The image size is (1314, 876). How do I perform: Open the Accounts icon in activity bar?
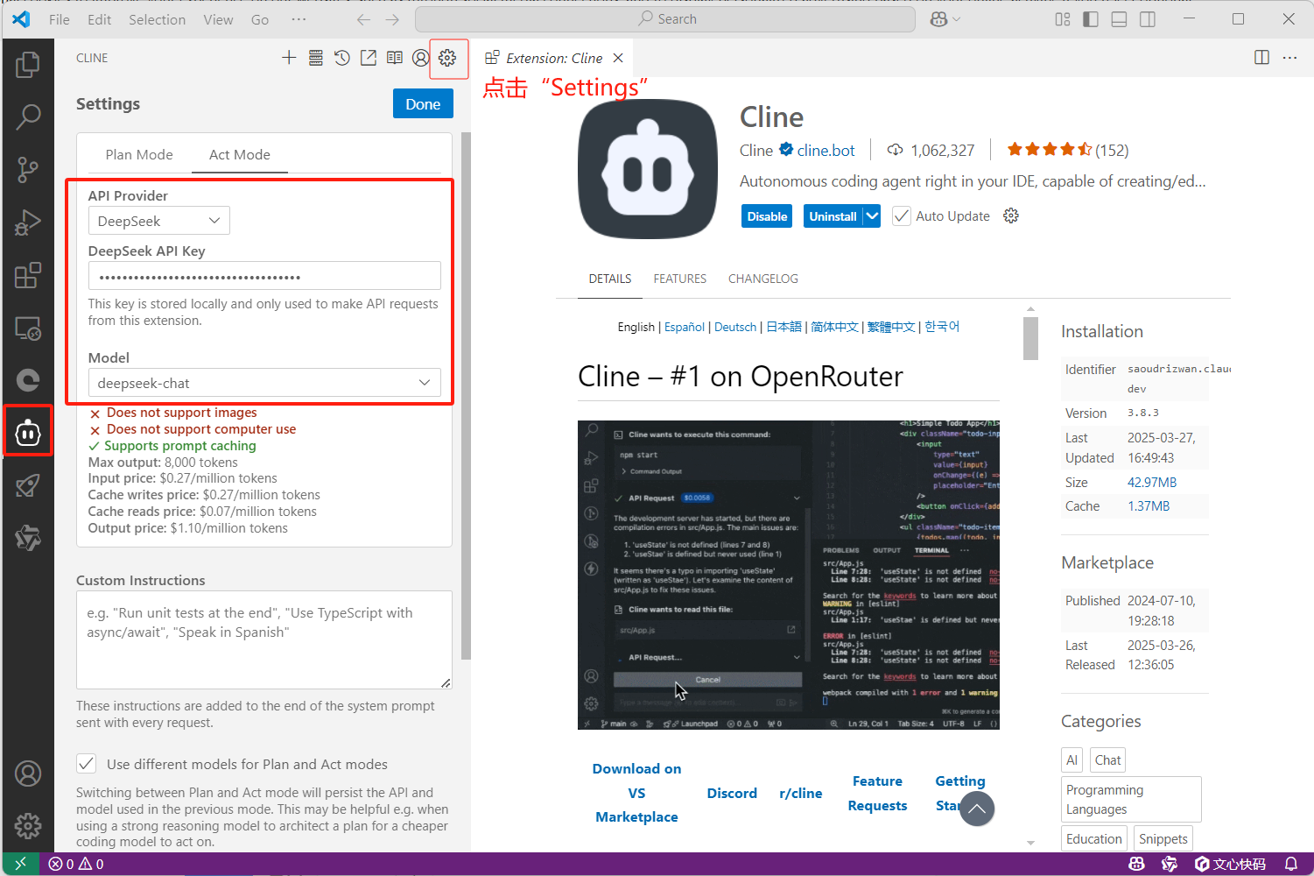click(28, 774)
